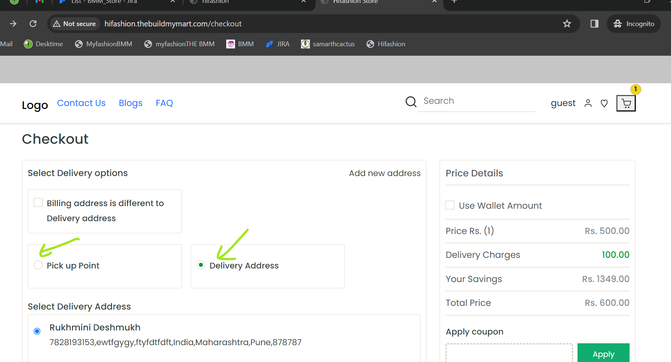This screenshot has height=362, width=671.
Task: Reload the checkout page
Action: (33, 24)
